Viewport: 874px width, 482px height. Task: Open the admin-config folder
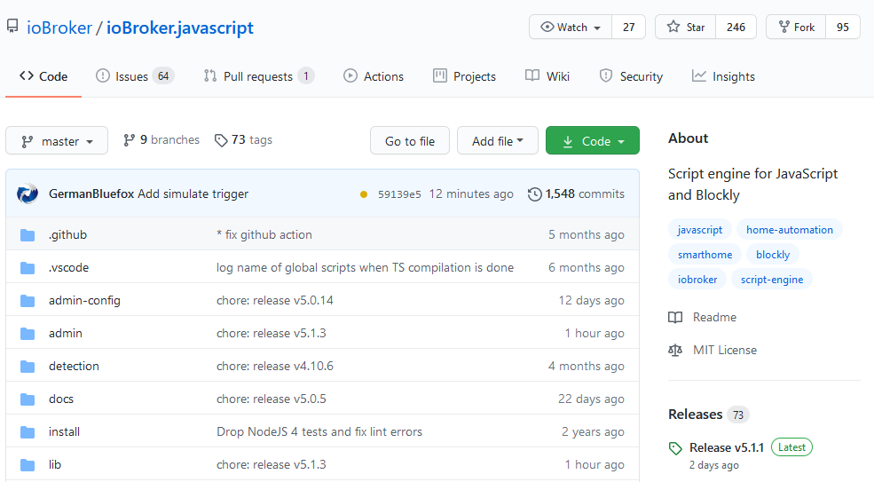point(84,301)
